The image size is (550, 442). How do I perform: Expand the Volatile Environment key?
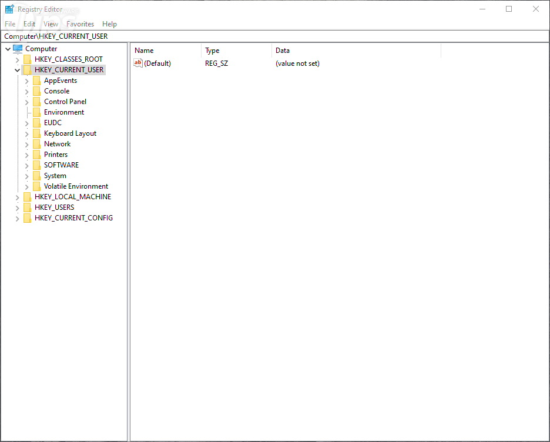point(26,187)
